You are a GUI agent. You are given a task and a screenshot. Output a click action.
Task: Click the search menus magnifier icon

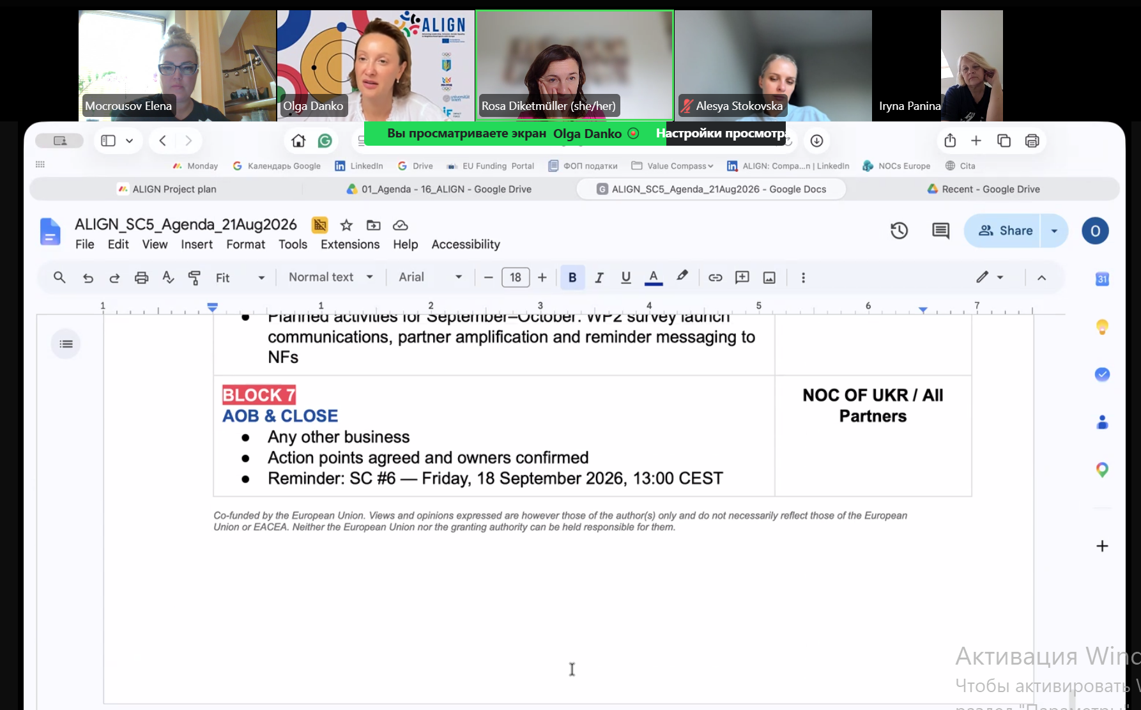coord(59,277)
